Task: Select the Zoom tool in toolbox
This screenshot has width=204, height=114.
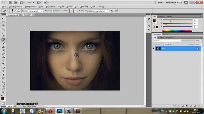Action: (x=4, y=92)
